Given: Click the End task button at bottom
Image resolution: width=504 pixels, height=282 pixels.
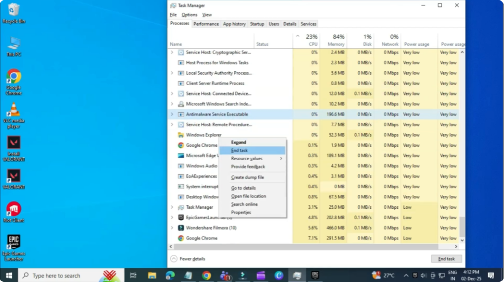Looking at the screenshot, I should click(x=446, y=259).
